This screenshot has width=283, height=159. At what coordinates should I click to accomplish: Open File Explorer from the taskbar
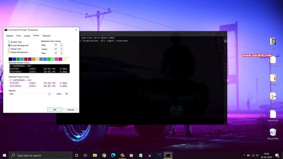point(95,155)
